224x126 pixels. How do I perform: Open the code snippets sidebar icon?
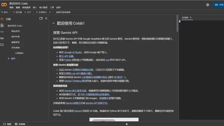point(2,32)
